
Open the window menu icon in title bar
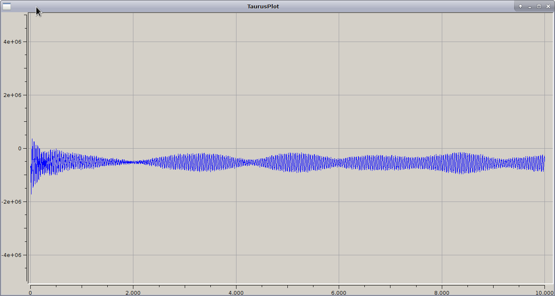coord(7,6)
